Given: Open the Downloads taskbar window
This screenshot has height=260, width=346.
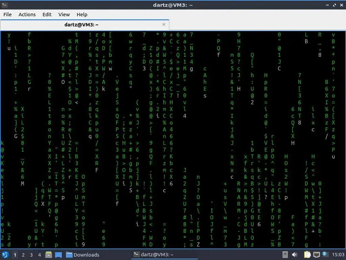Looking at the screenshot, I should (83, 255).
